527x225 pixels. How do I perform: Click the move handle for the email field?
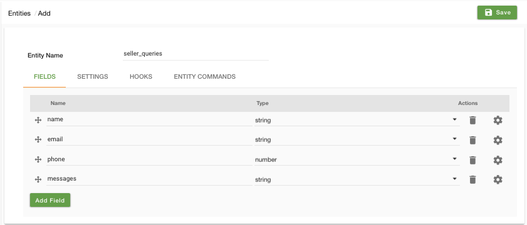(x=38, y=139)
